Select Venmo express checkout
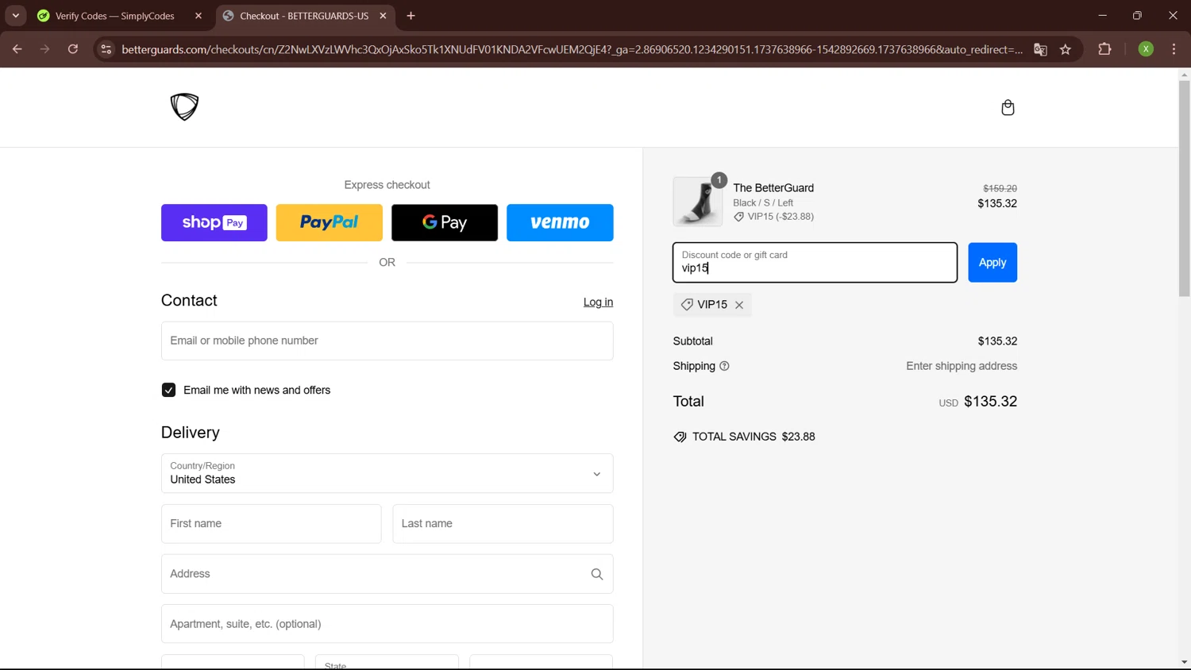The image size is (1191, 670). click(560, 222)
